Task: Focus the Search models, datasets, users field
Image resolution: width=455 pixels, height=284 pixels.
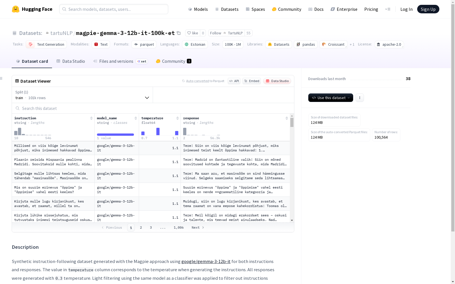Action: pyautogui.click(x=114, y=9)
